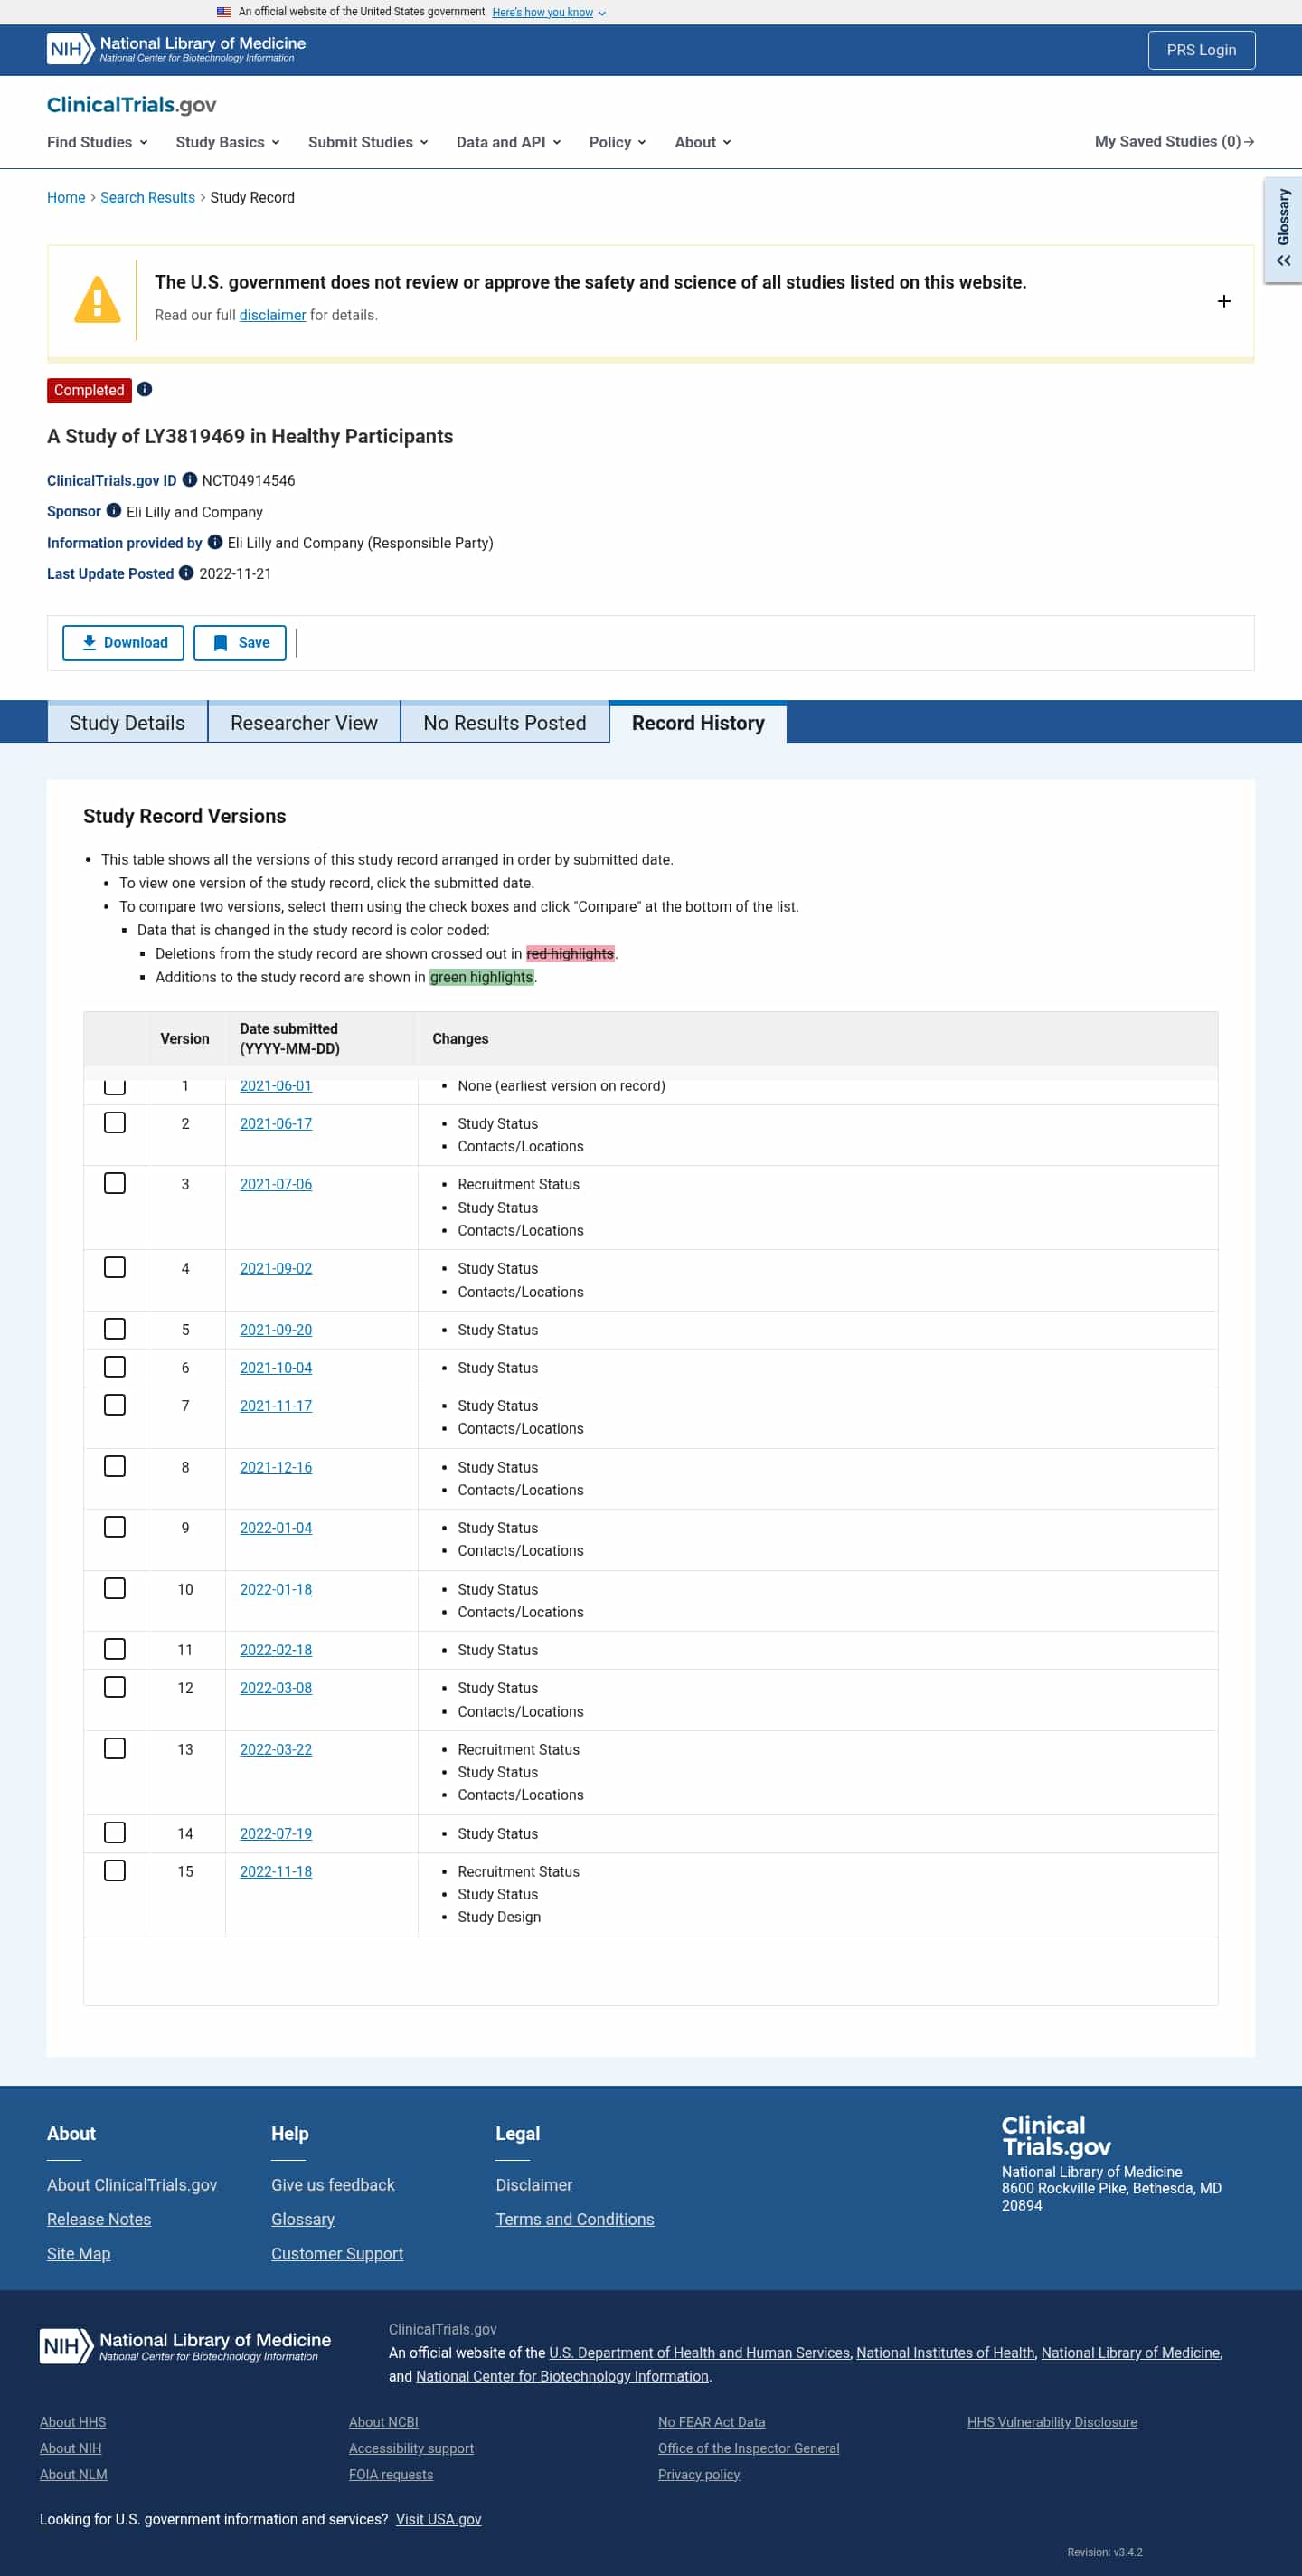Click the Version column header
Viewport: 1302px width, 2576px height.
pos(185,1038)
